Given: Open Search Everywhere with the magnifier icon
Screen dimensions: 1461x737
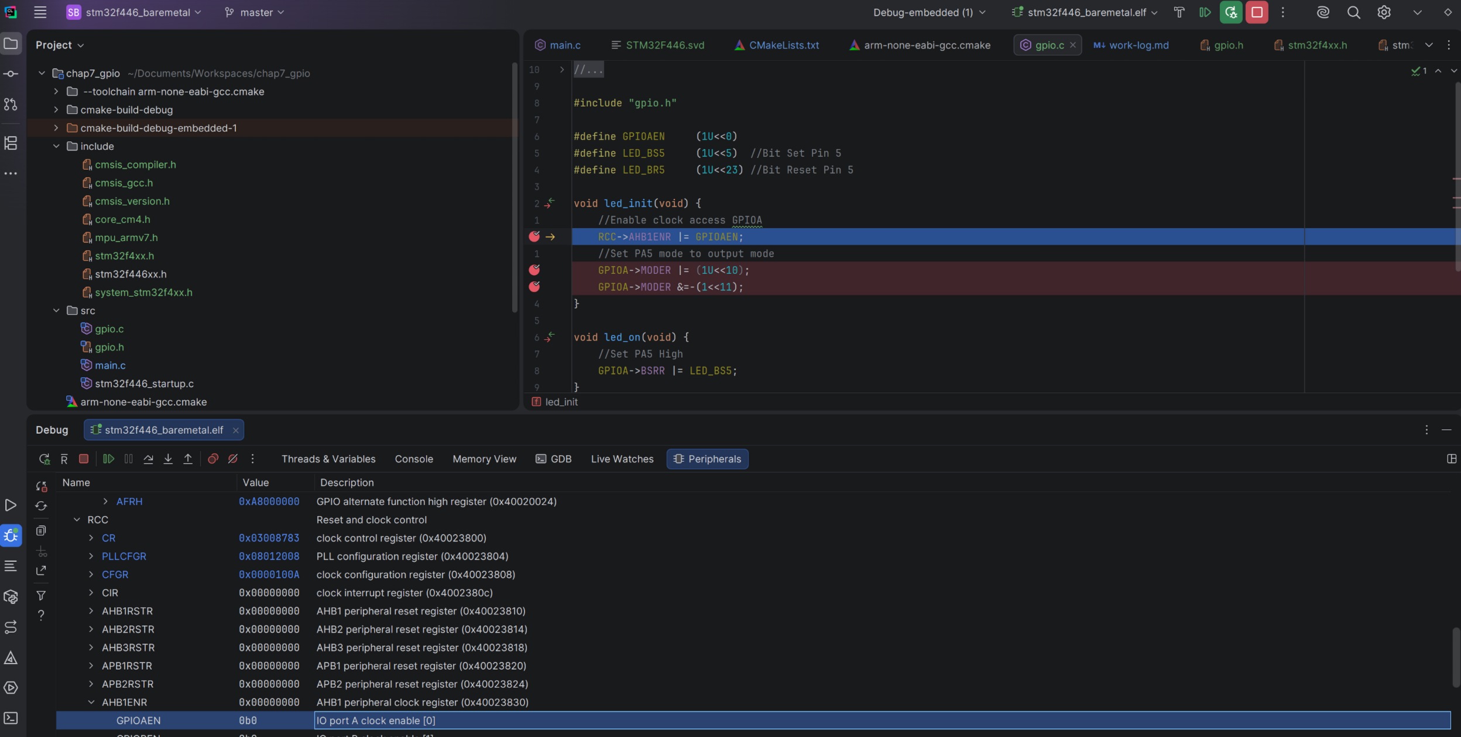Looking at the screenshot, I should (1353, 12).
